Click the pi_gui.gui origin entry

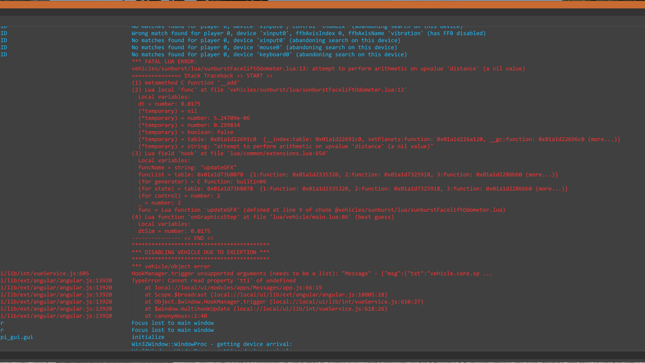(17, 337)
